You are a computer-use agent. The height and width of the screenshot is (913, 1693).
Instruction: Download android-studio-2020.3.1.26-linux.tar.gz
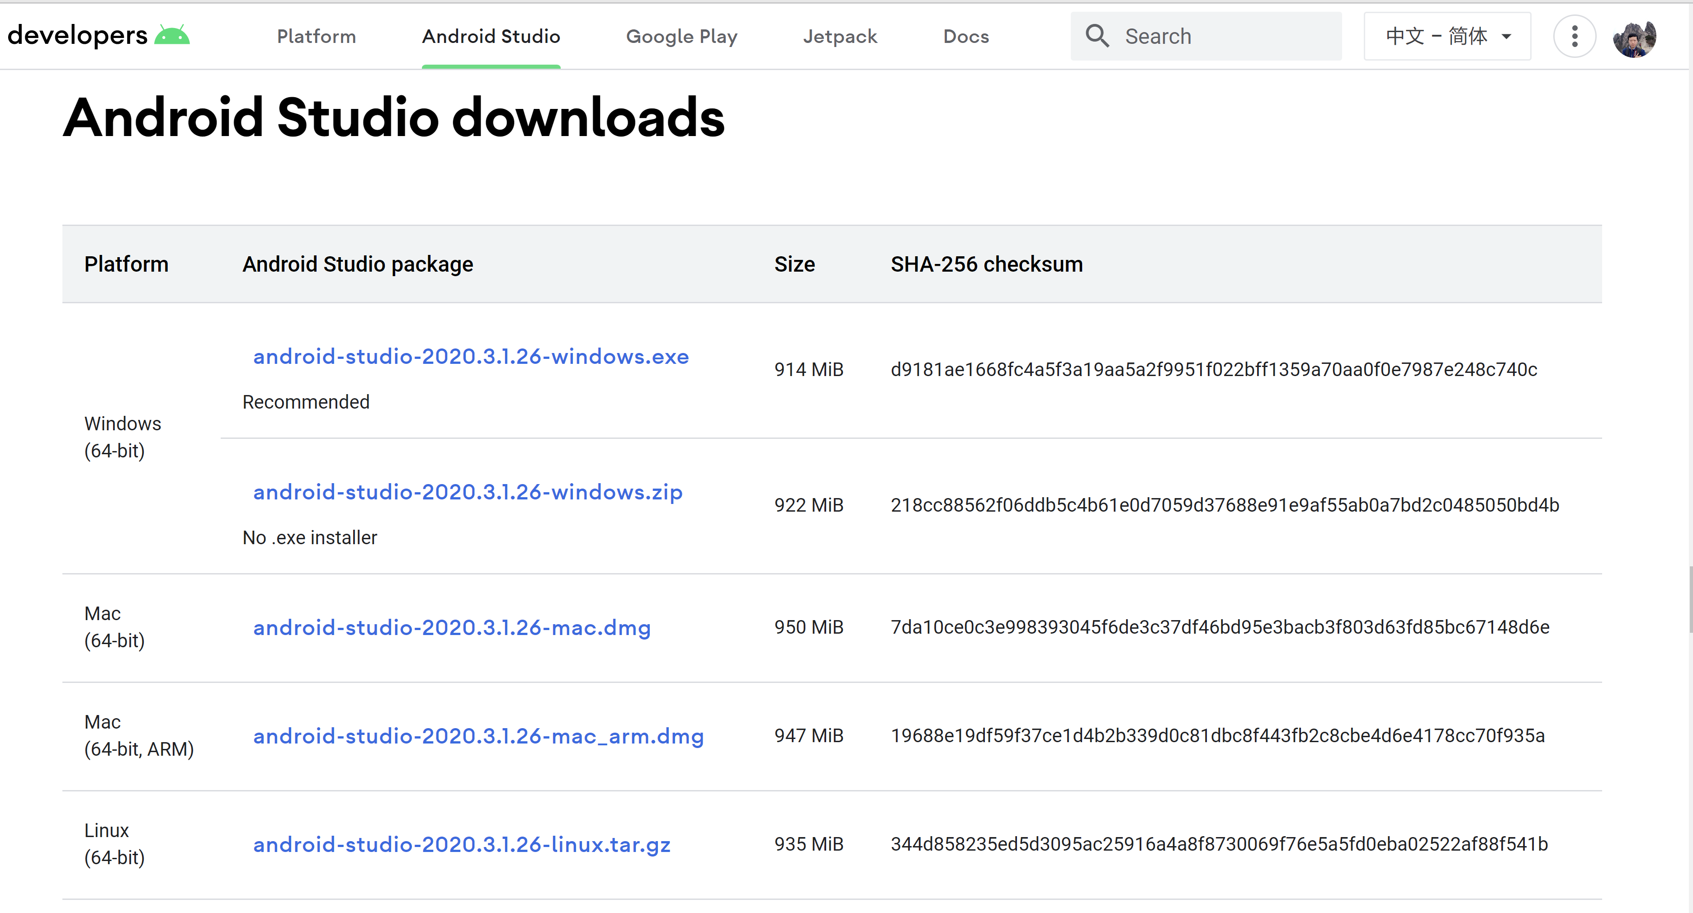461,844
